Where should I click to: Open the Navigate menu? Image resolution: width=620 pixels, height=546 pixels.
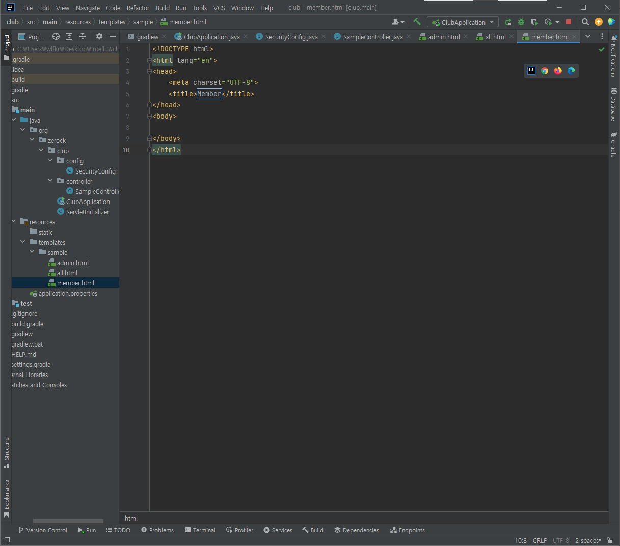click(88, 8)
